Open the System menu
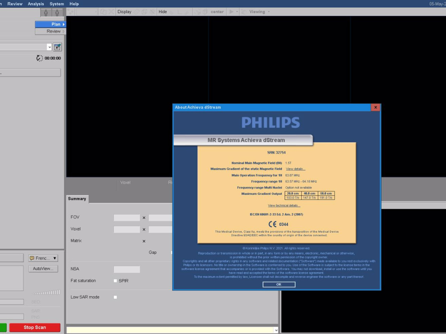 tap(57, 3)
